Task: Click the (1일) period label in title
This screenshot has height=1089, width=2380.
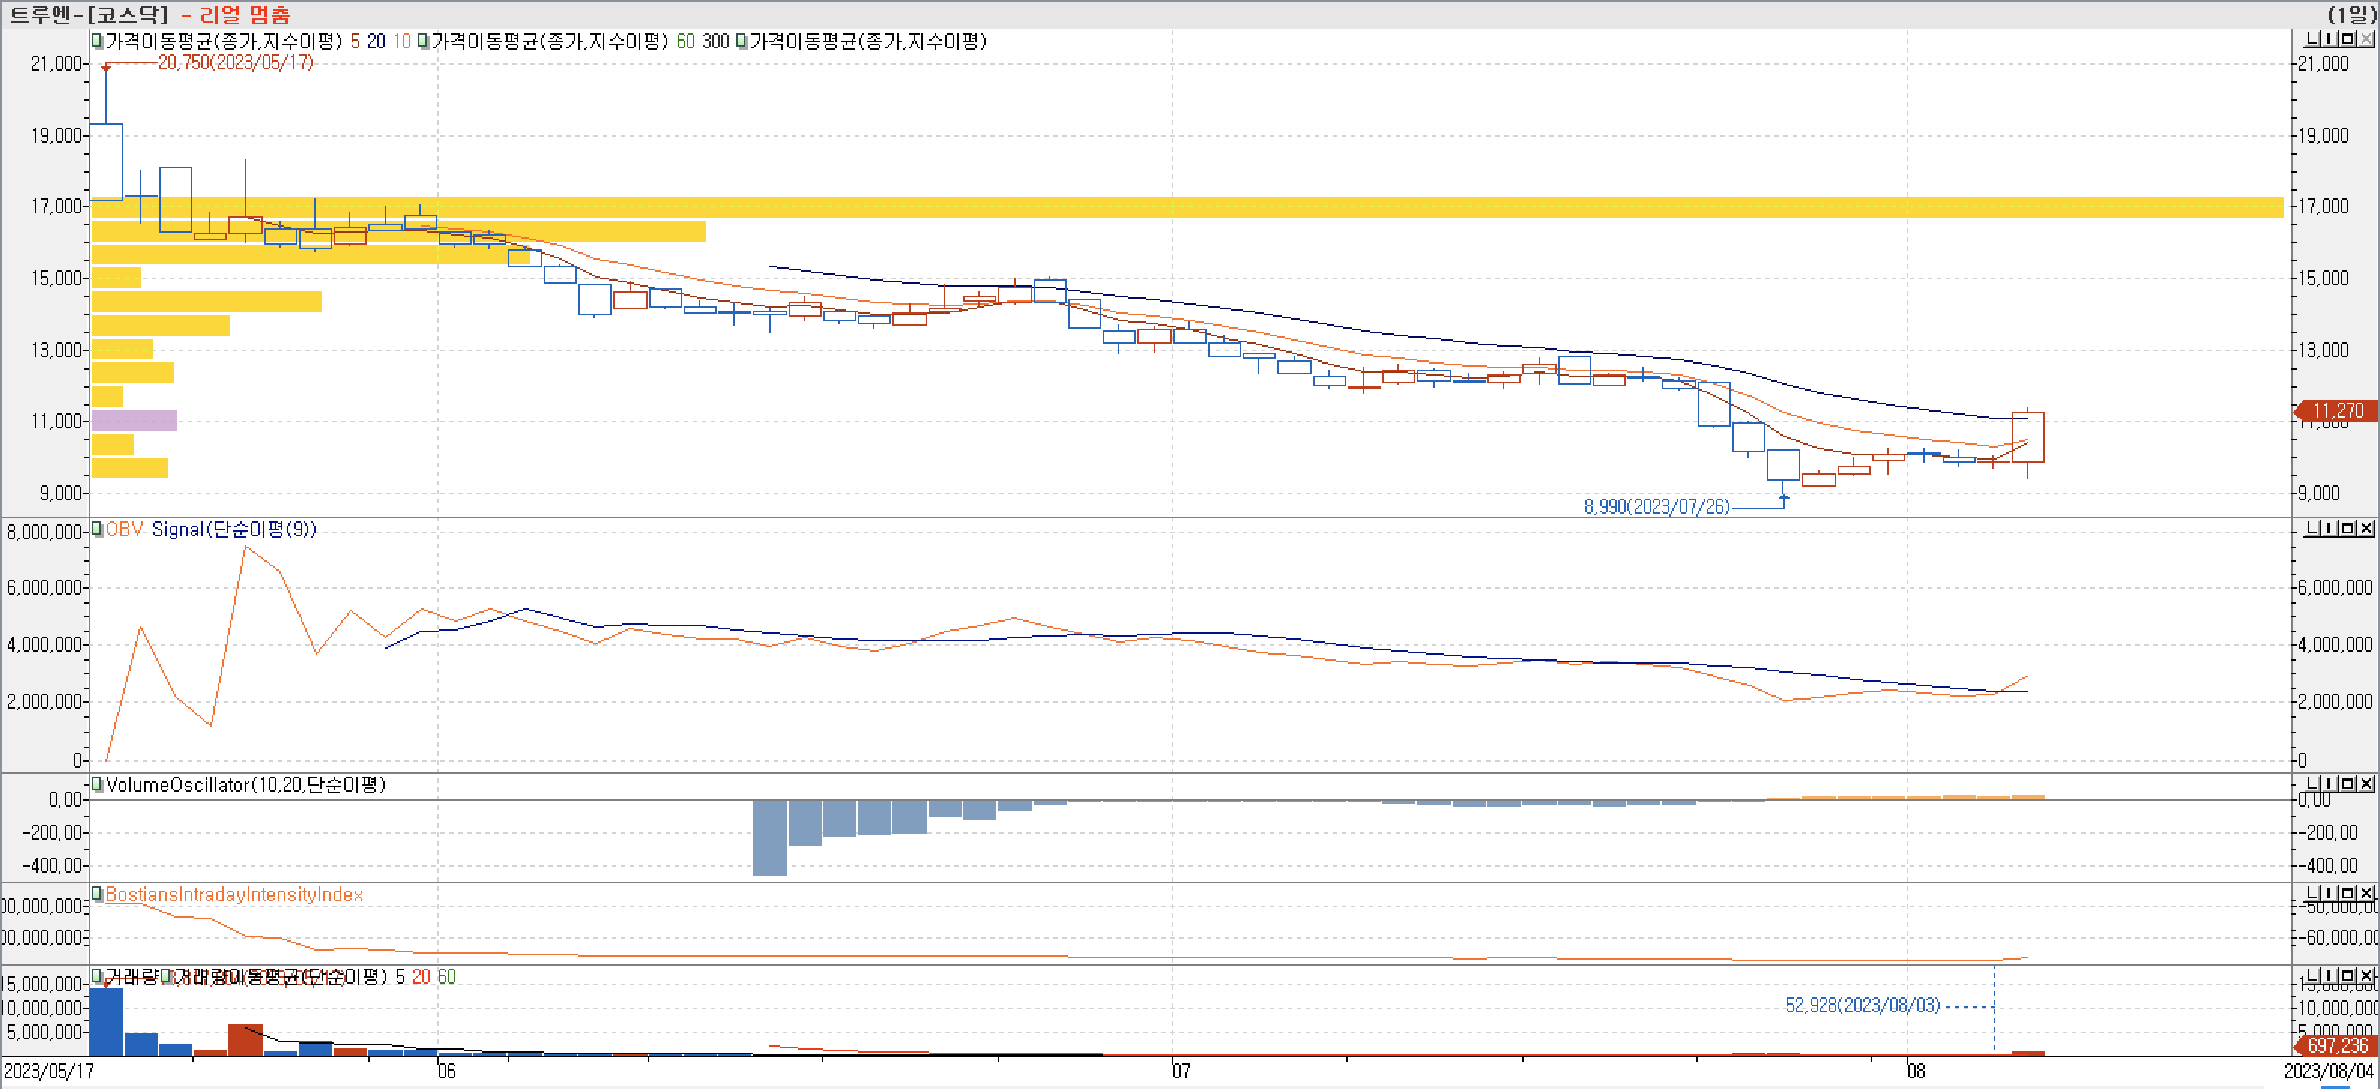Action: tap(2351, 14)
